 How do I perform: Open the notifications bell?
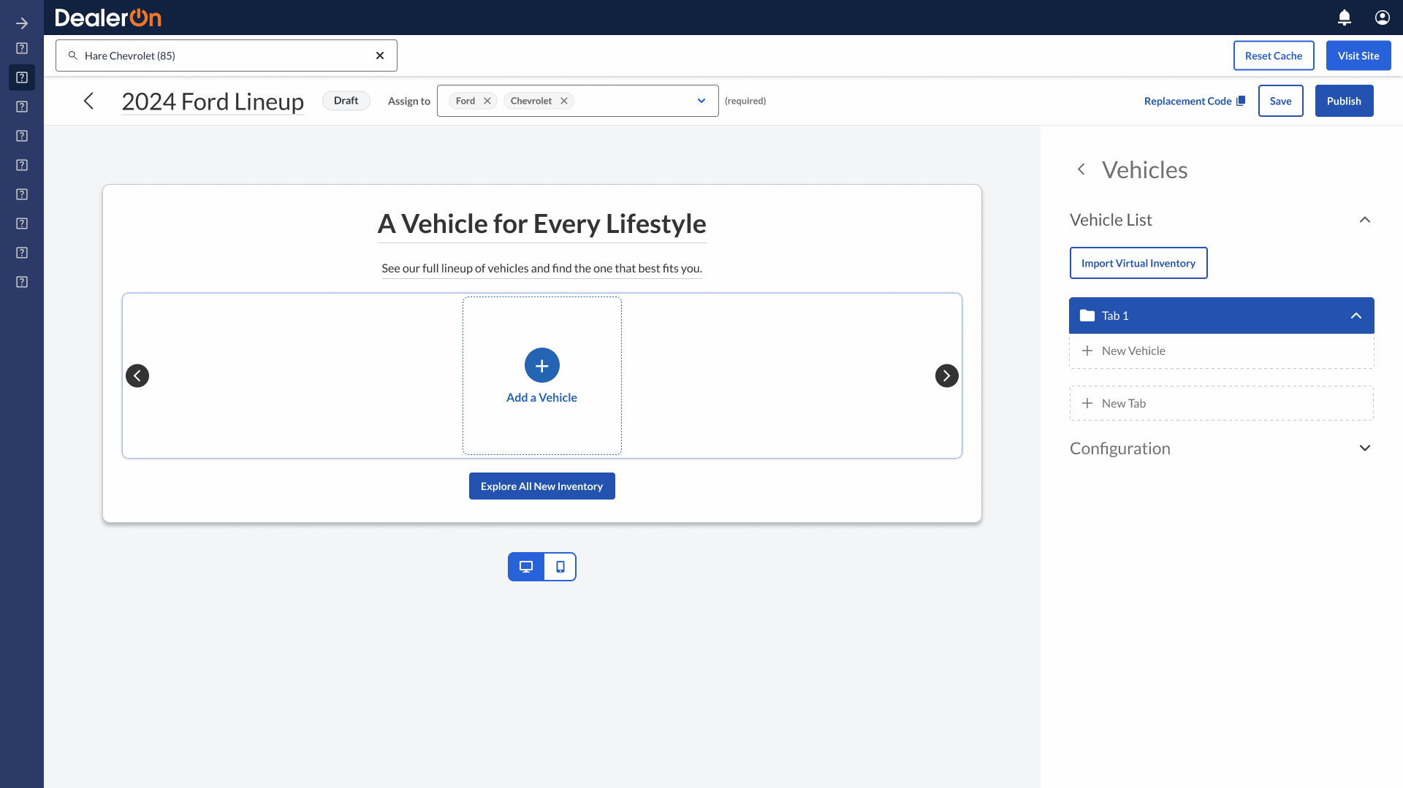point(1345,18)
